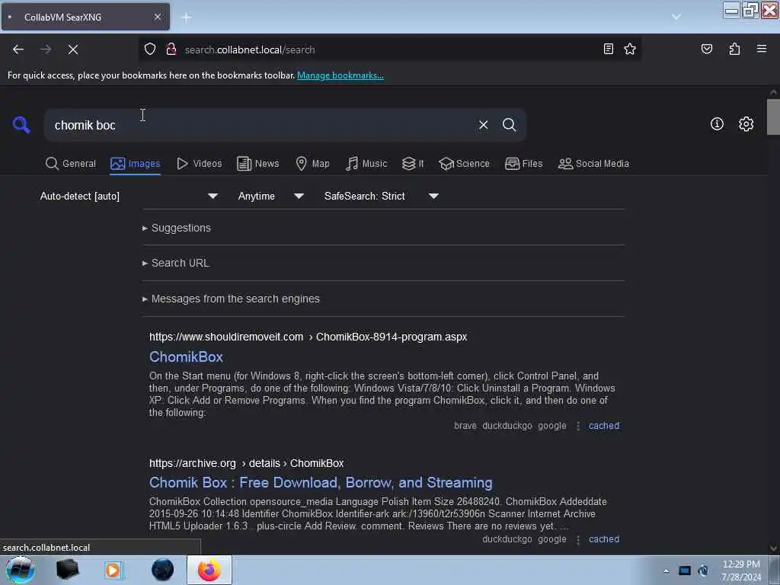This screenshot has width=780, height=585.
Task: Open the black folder taskbar icon
Action: (x=67, y=570)
